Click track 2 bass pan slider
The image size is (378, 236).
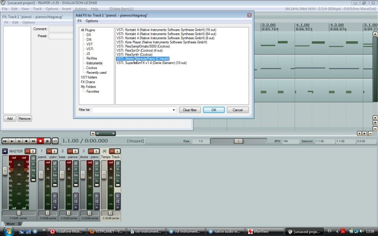68,213
